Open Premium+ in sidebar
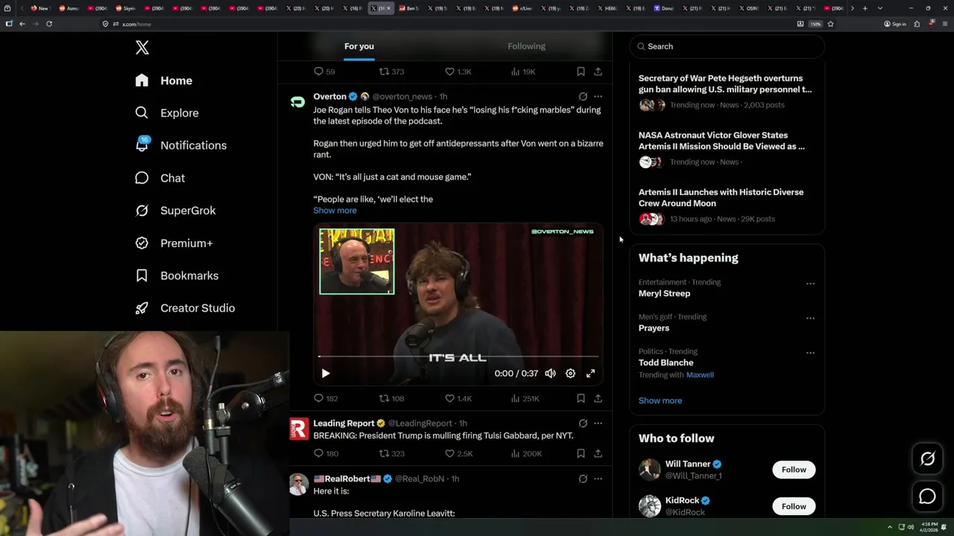Screen dimensions: 954x536 pyautogui.click(x=174, y=243)
